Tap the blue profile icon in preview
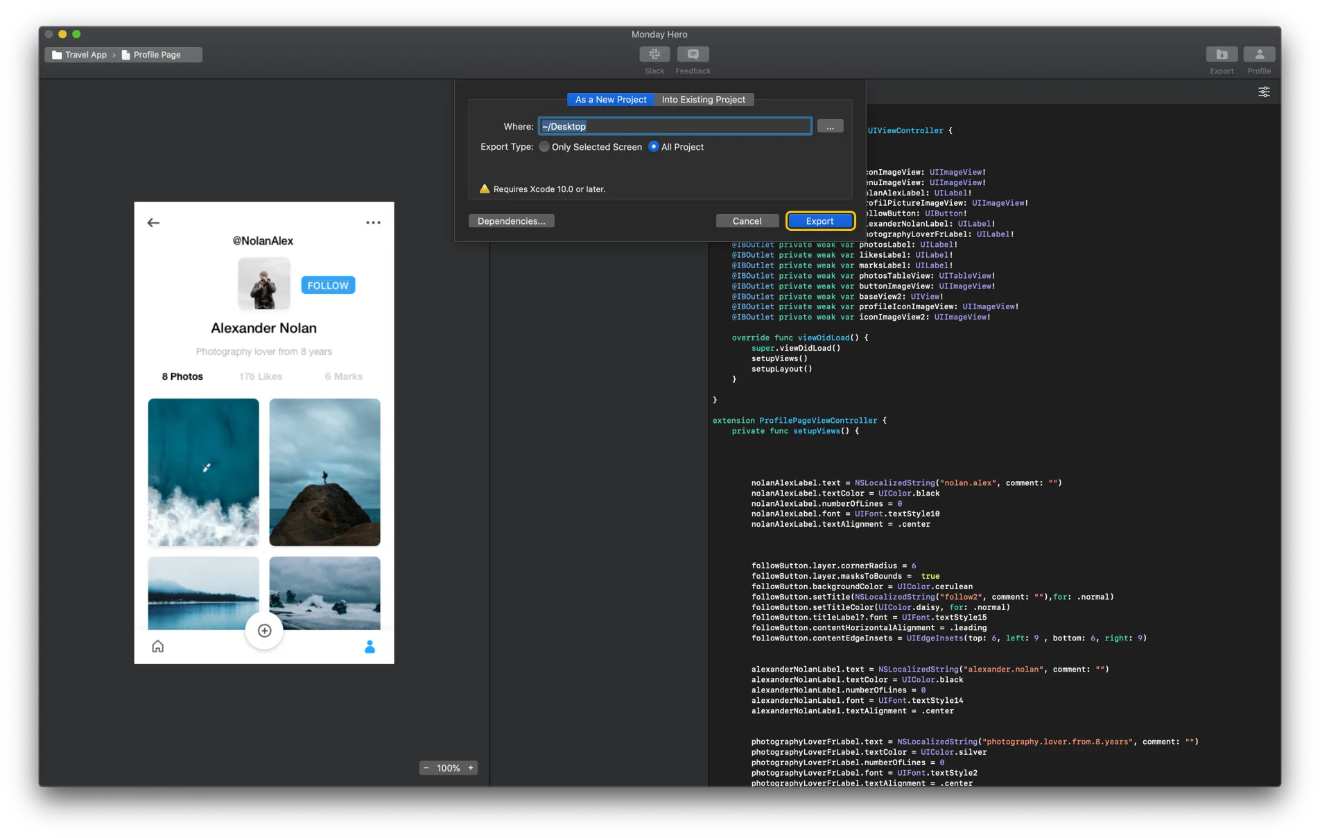Screen dimensions: 1320x838 pyautogui.click(x=370, y=646)
